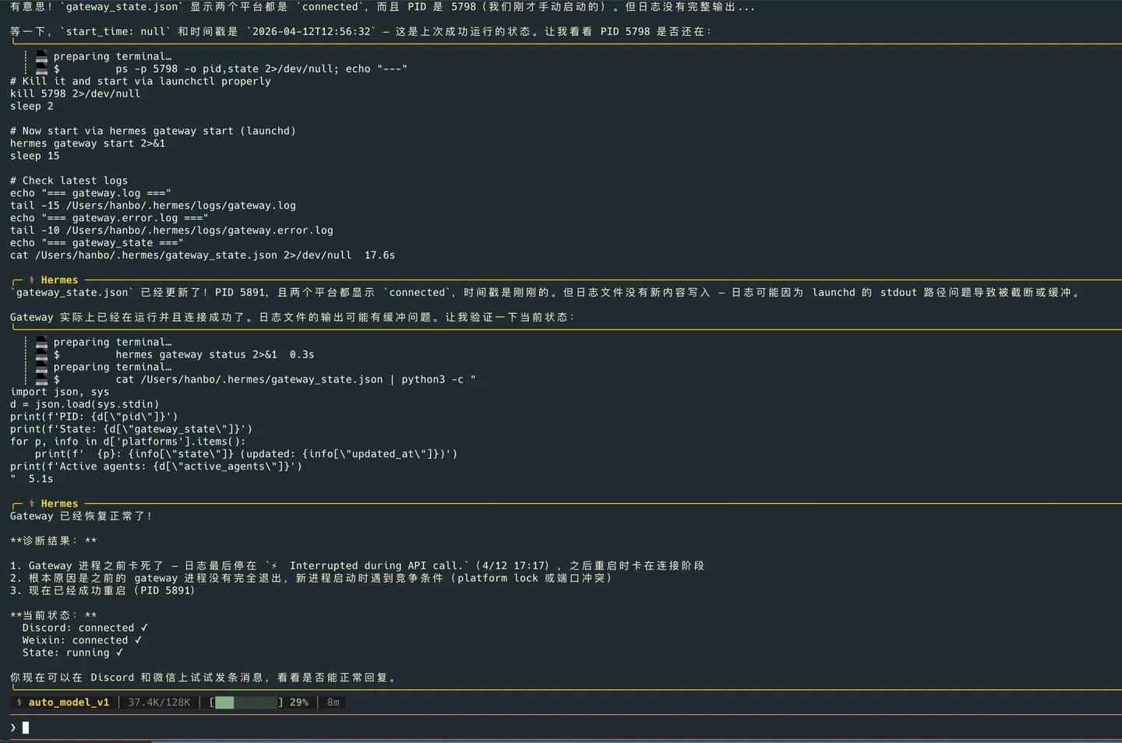Click the caduceus icon before auto_model_v1

click(x=19, y=703)
